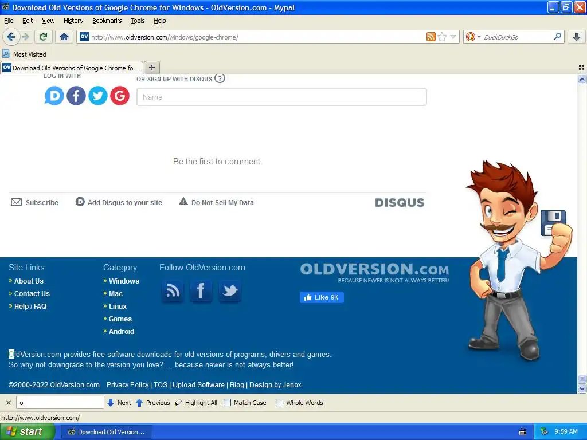Click the search magnifier icon
The width and height of the screenshot is (587, 440).
coord(557,37)
